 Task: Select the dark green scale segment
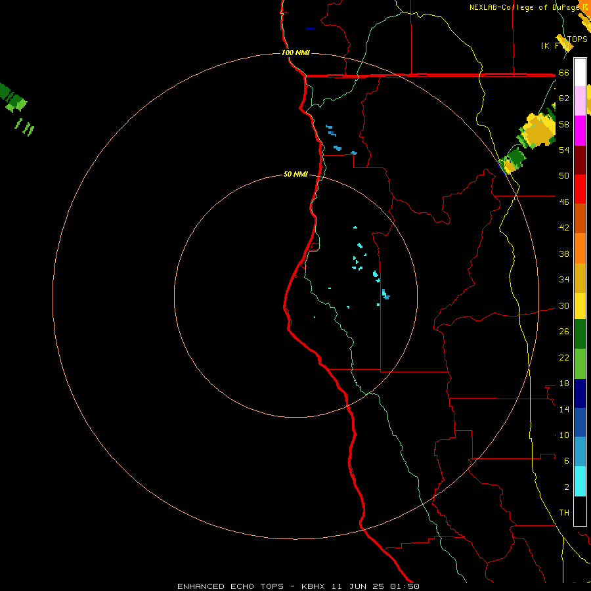pyautogui.click(x=580, y=334)
